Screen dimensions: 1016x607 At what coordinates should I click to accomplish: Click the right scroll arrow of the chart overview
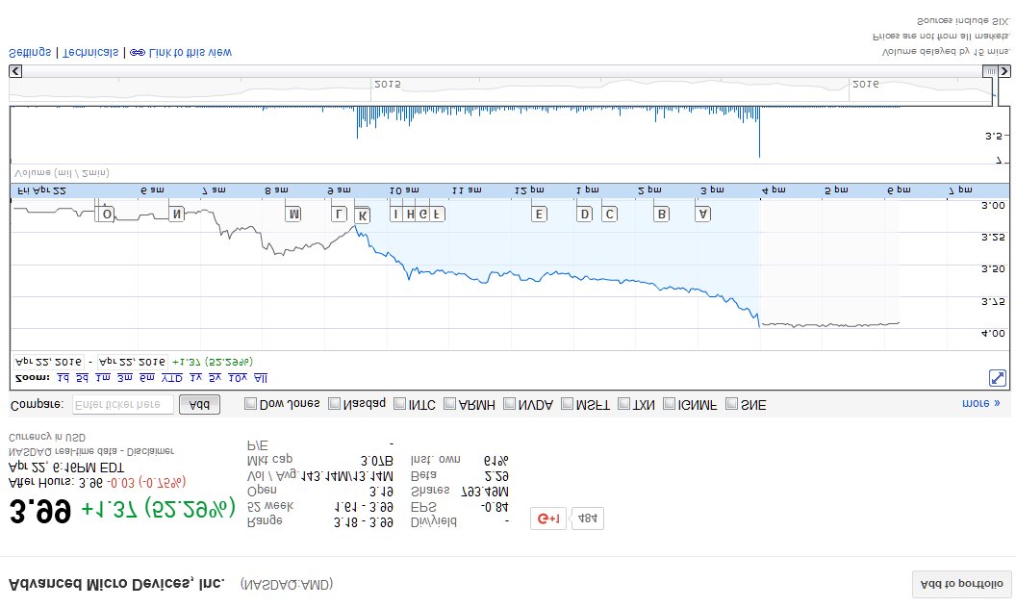coord(1003,71)
